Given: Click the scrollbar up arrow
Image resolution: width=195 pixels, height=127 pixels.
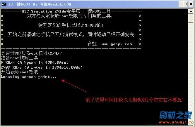Looking at the screenshot, I should pyautogui.click(x=191, y=11).
